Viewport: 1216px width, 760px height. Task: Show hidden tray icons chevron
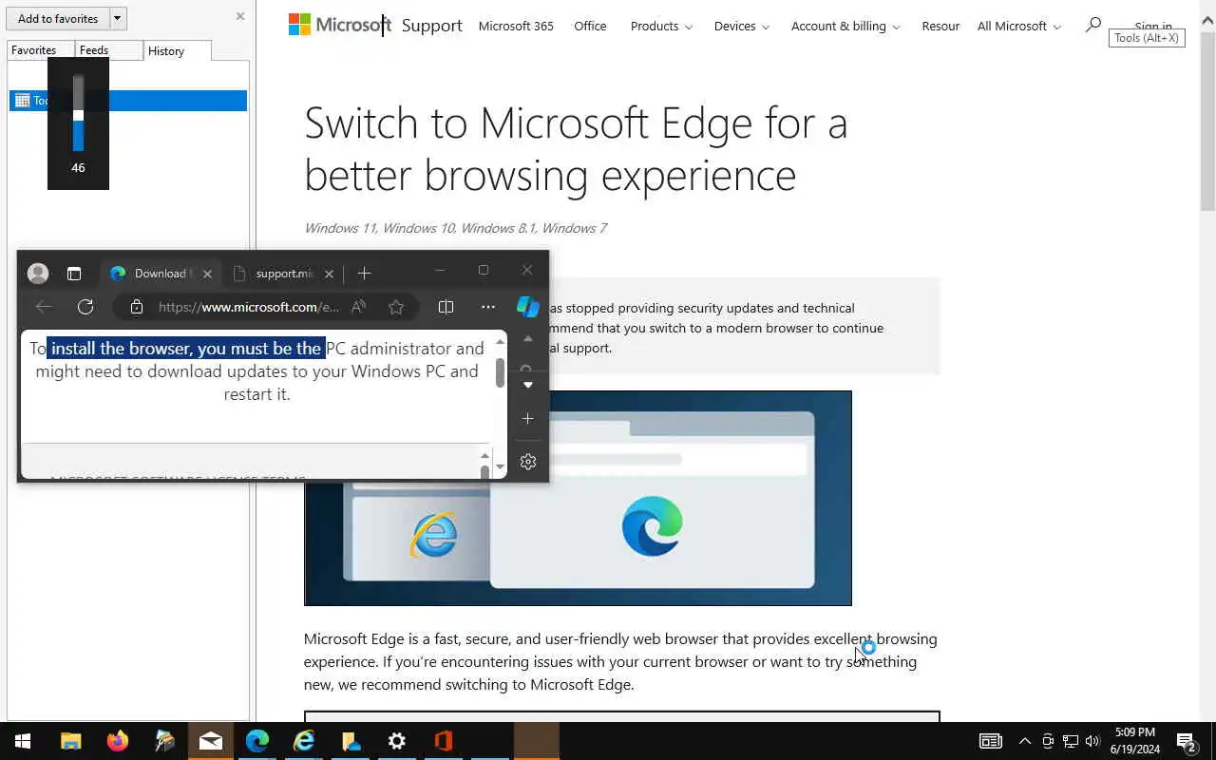(1024, 741)
